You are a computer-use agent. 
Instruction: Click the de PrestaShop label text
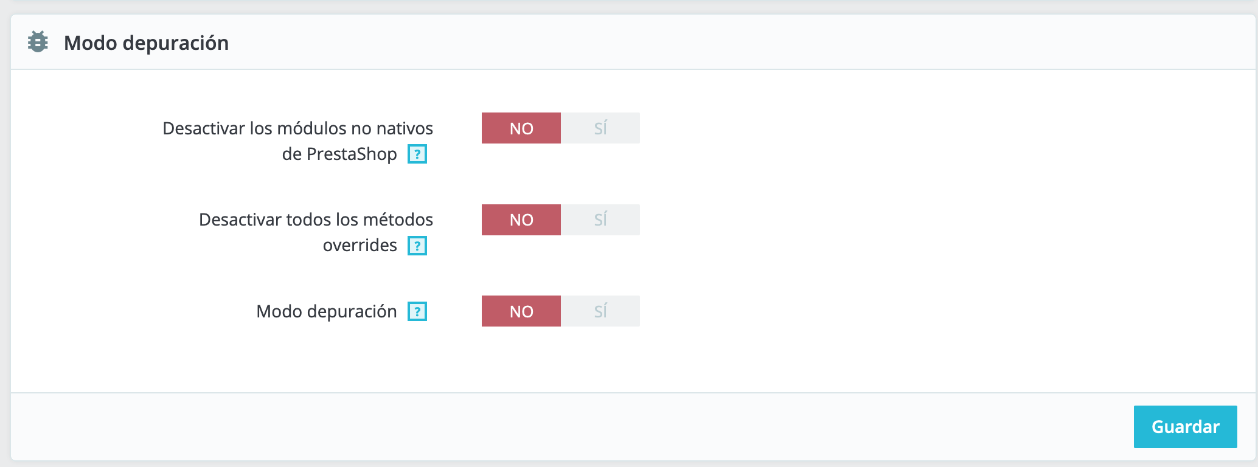[339, 154]
